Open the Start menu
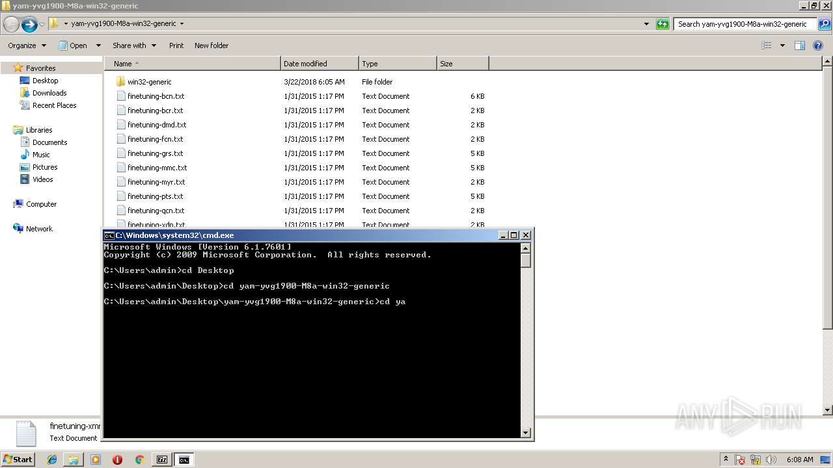Screen dimensions: 833x468 coord(18,459)
